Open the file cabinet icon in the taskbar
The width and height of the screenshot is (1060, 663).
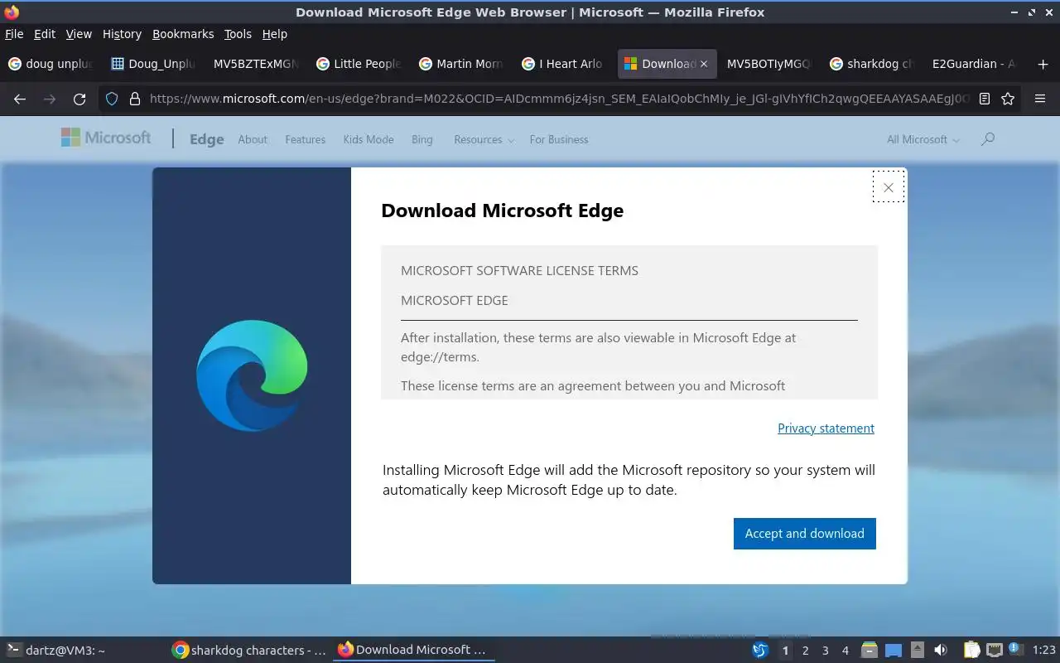coord(869,651)
